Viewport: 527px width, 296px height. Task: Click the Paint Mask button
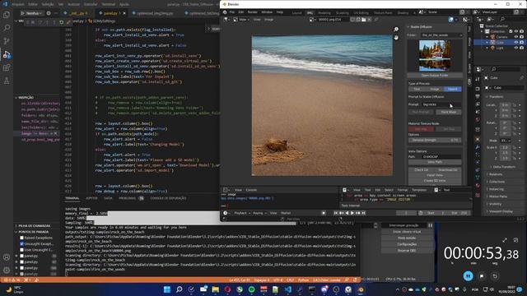tap(449, 112)
